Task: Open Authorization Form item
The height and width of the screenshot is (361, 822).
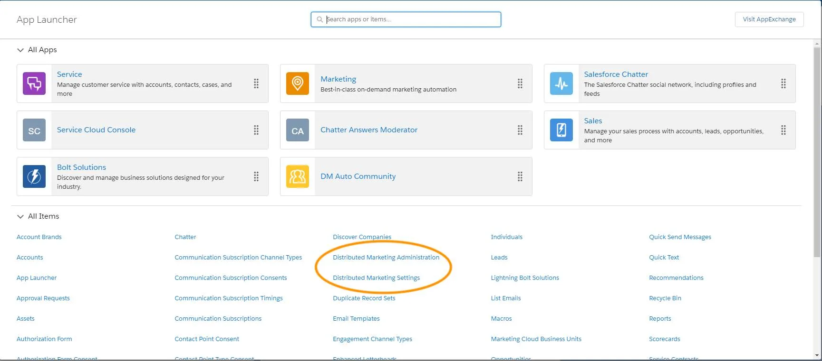Action: [44, 339]
